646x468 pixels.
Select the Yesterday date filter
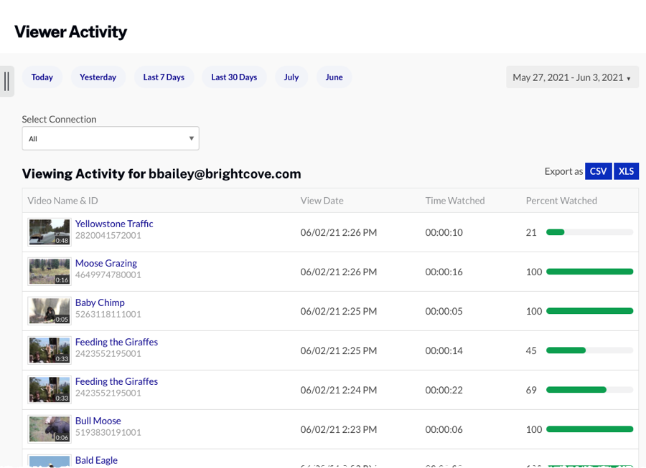[x=98, y=77]
